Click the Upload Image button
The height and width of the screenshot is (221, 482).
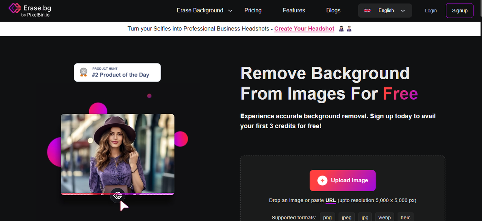coord(343,180)
